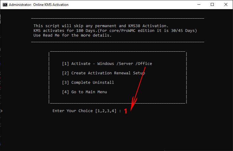Click 'KMS activates for 180 Days' line
This screenshot has height=151, width=233.
pos(115,31)
